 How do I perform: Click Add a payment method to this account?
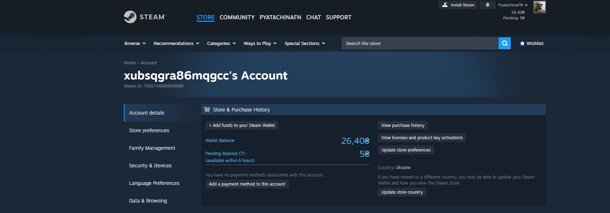click(x=247, y=184)
